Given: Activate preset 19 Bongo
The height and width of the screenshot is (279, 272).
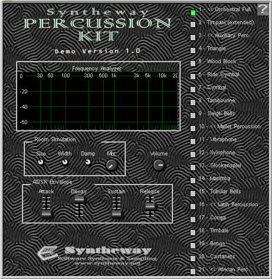Looking at the screenshot, I should click(193, 245).
